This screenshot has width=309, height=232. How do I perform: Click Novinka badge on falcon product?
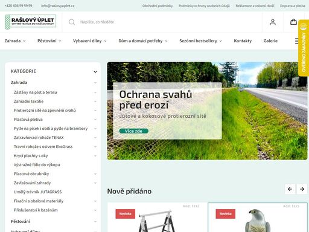[225, 214]
